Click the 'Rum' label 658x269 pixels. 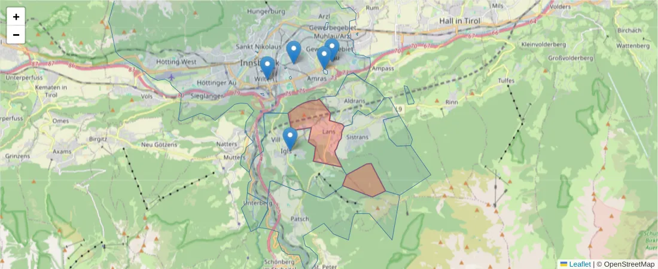point(372,8)
